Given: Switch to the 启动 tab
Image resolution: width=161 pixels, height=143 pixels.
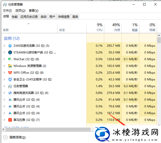Looking at the screenshot, I should pyautogui.click(x=43, y=17).
